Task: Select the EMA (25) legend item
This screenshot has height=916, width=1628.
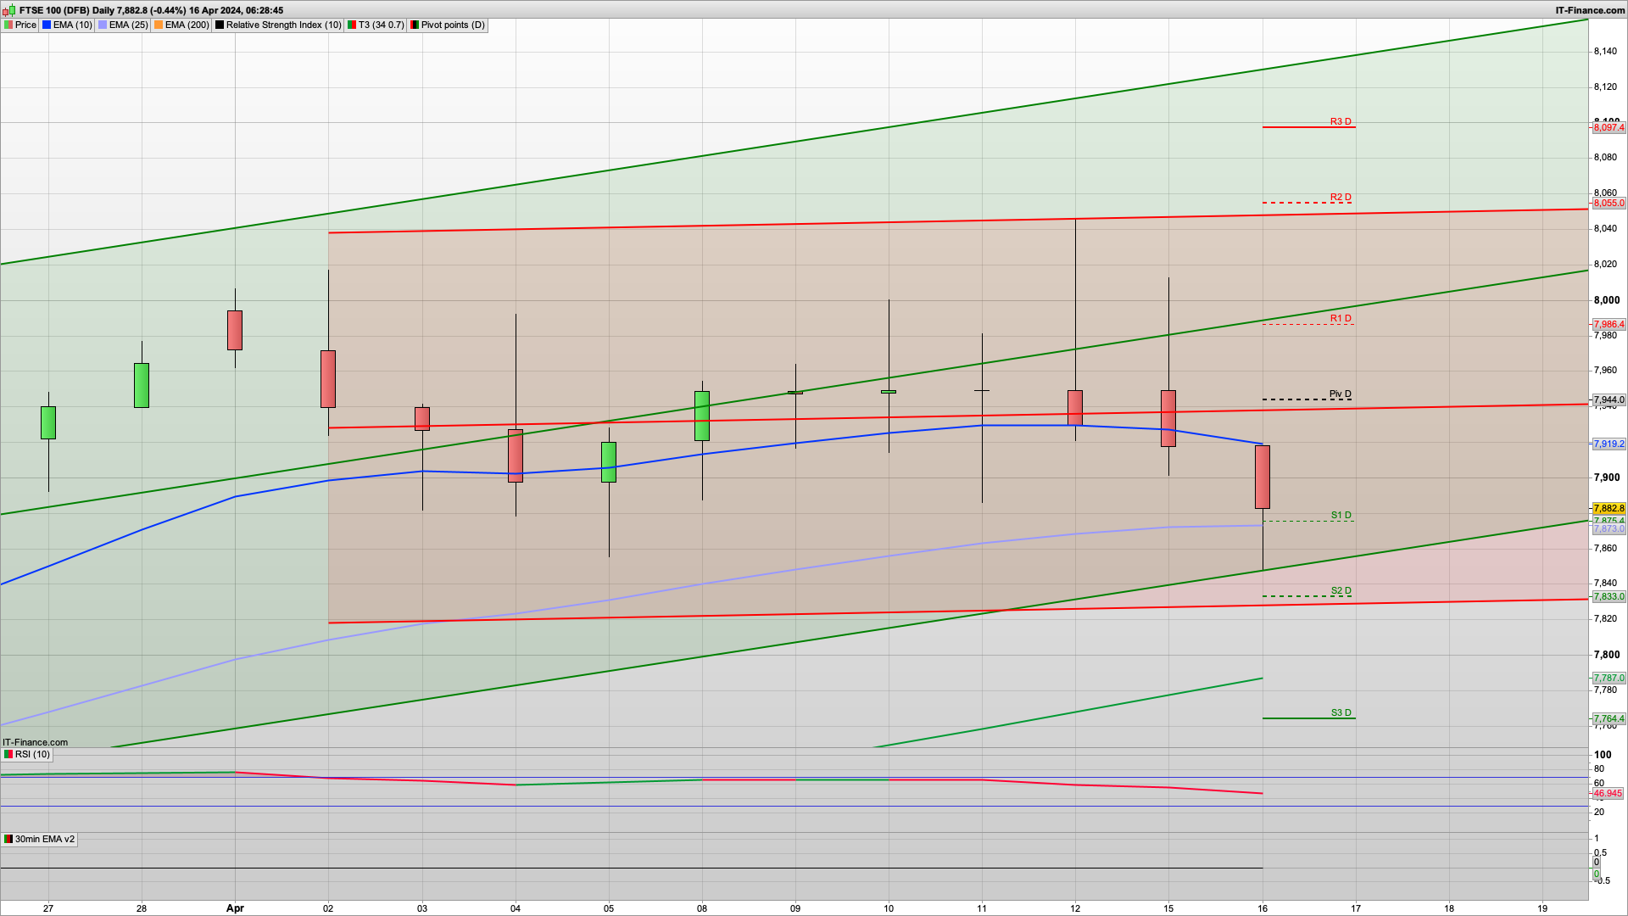Action: pyautogui.click(x=123, y=25)
